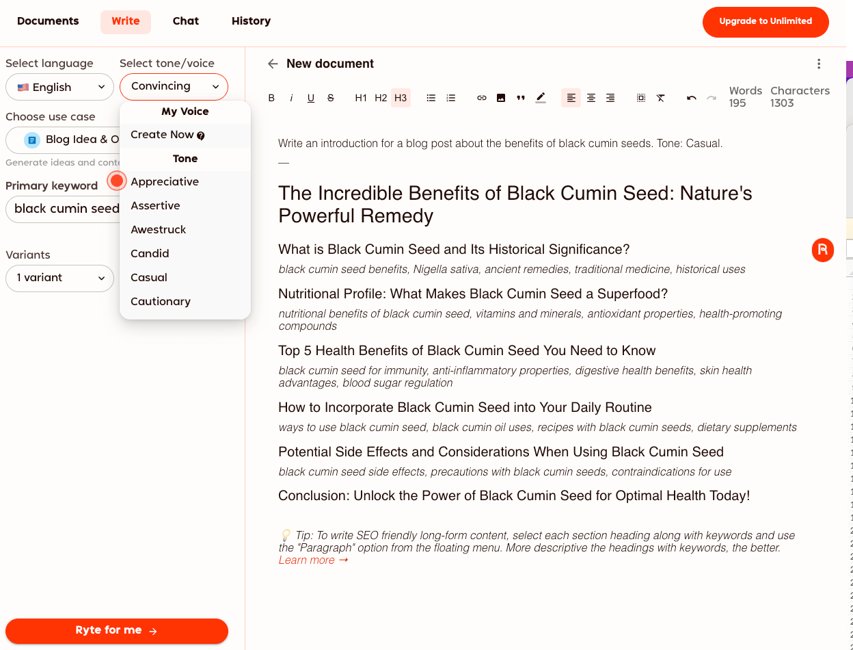This screenshot has height=650, width=853.
Task: Click the Primary keyword input field
Action: pyautogui.click(x=63, y=209)
